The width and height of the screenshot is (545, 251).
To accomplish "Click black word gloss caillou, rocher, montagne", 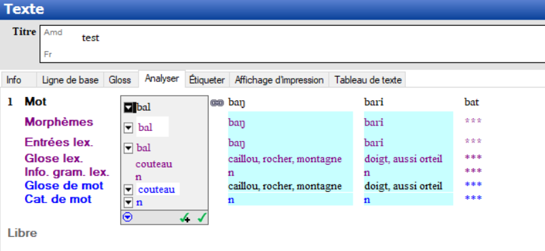I will [x=285, y=186].
